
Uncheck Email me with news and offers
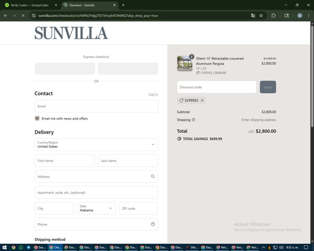[37, 118]
